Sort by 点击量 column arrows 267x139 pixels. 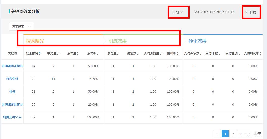pos(78,54)
